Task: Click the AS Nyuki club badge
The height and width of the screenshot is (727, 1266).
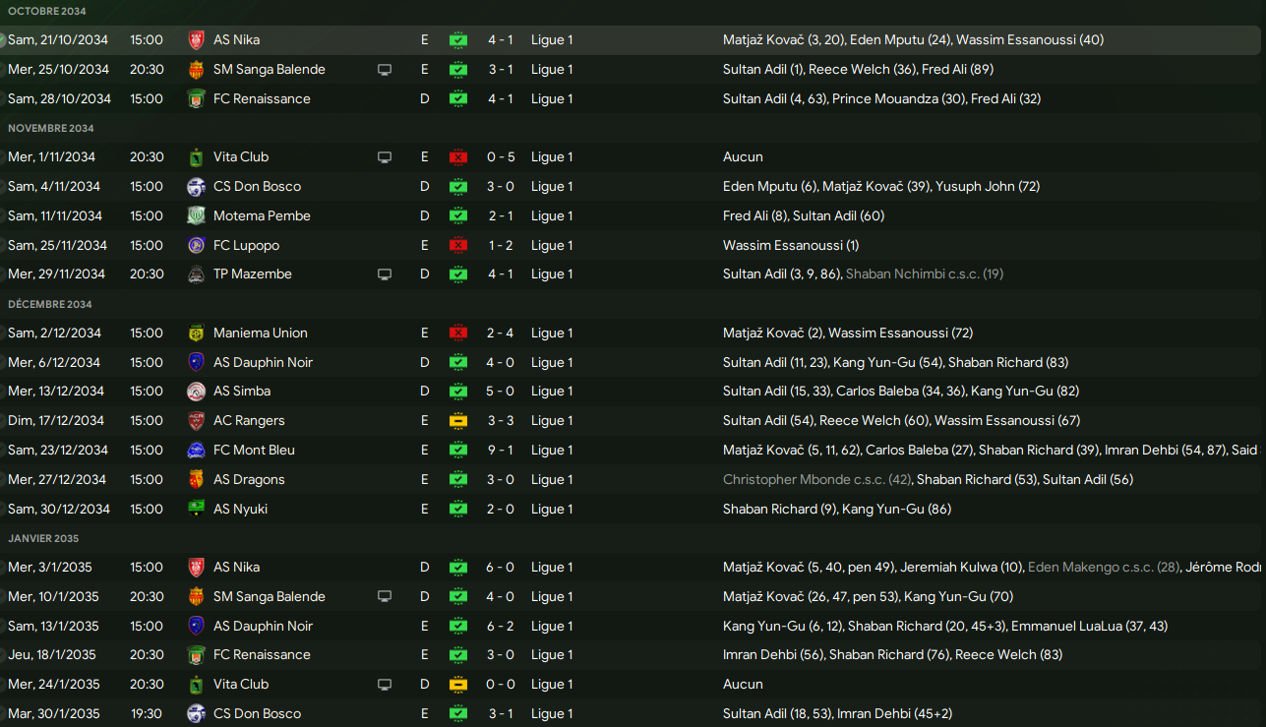Action: (196, 510)
